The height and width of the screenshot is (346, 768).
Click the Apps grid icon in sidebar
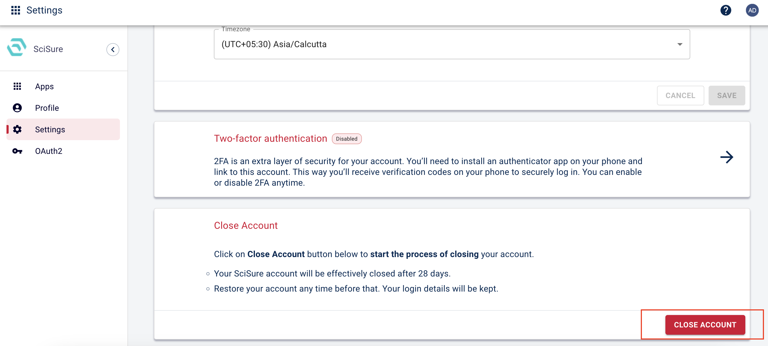point(17,86)
